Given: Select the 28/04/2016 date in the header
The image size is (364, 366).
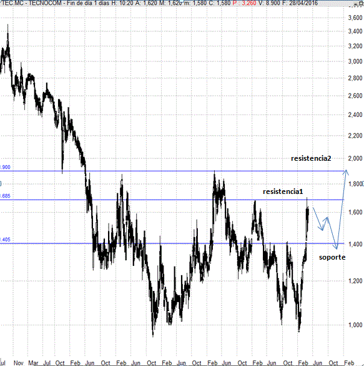Looking at the screenshot, I should [303, 3].
